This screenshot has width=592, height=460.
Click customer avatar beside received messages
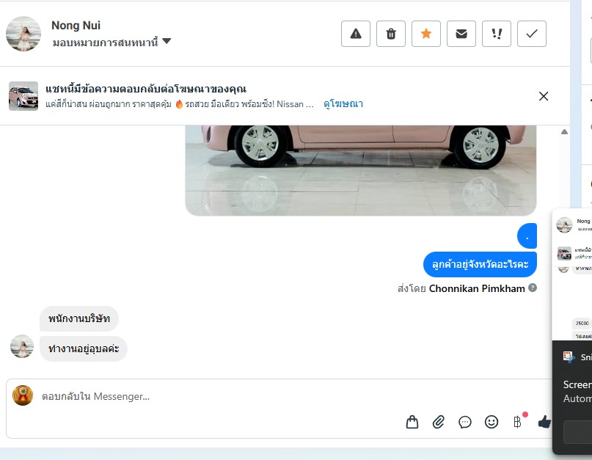22,346
